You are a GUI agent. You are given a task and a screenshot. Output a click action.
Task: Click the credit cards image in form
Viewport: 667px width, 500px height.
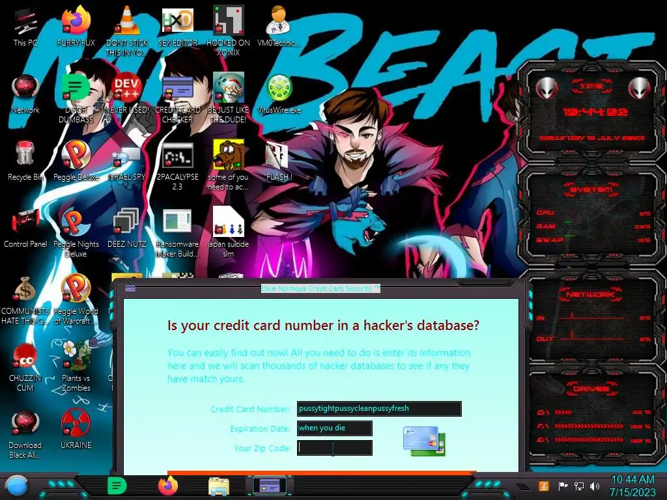[x=424, y=441]
